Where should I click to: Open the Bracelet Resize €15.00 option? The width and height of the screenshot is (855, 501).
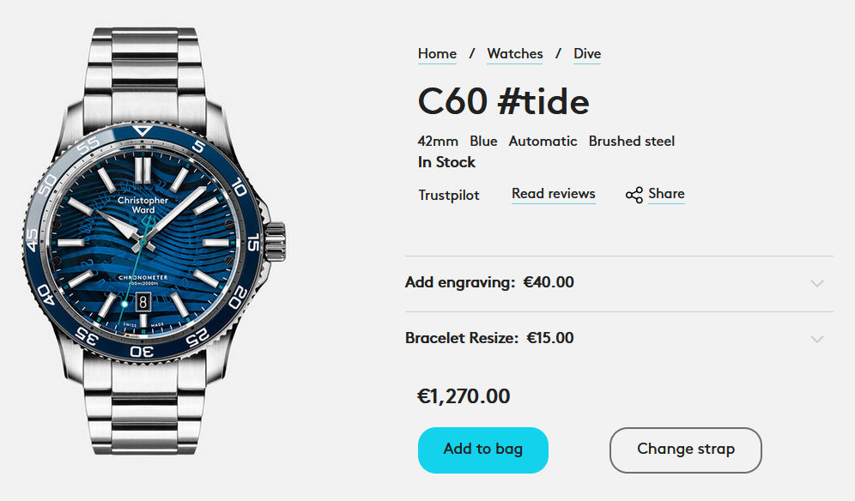click(489, 338)
